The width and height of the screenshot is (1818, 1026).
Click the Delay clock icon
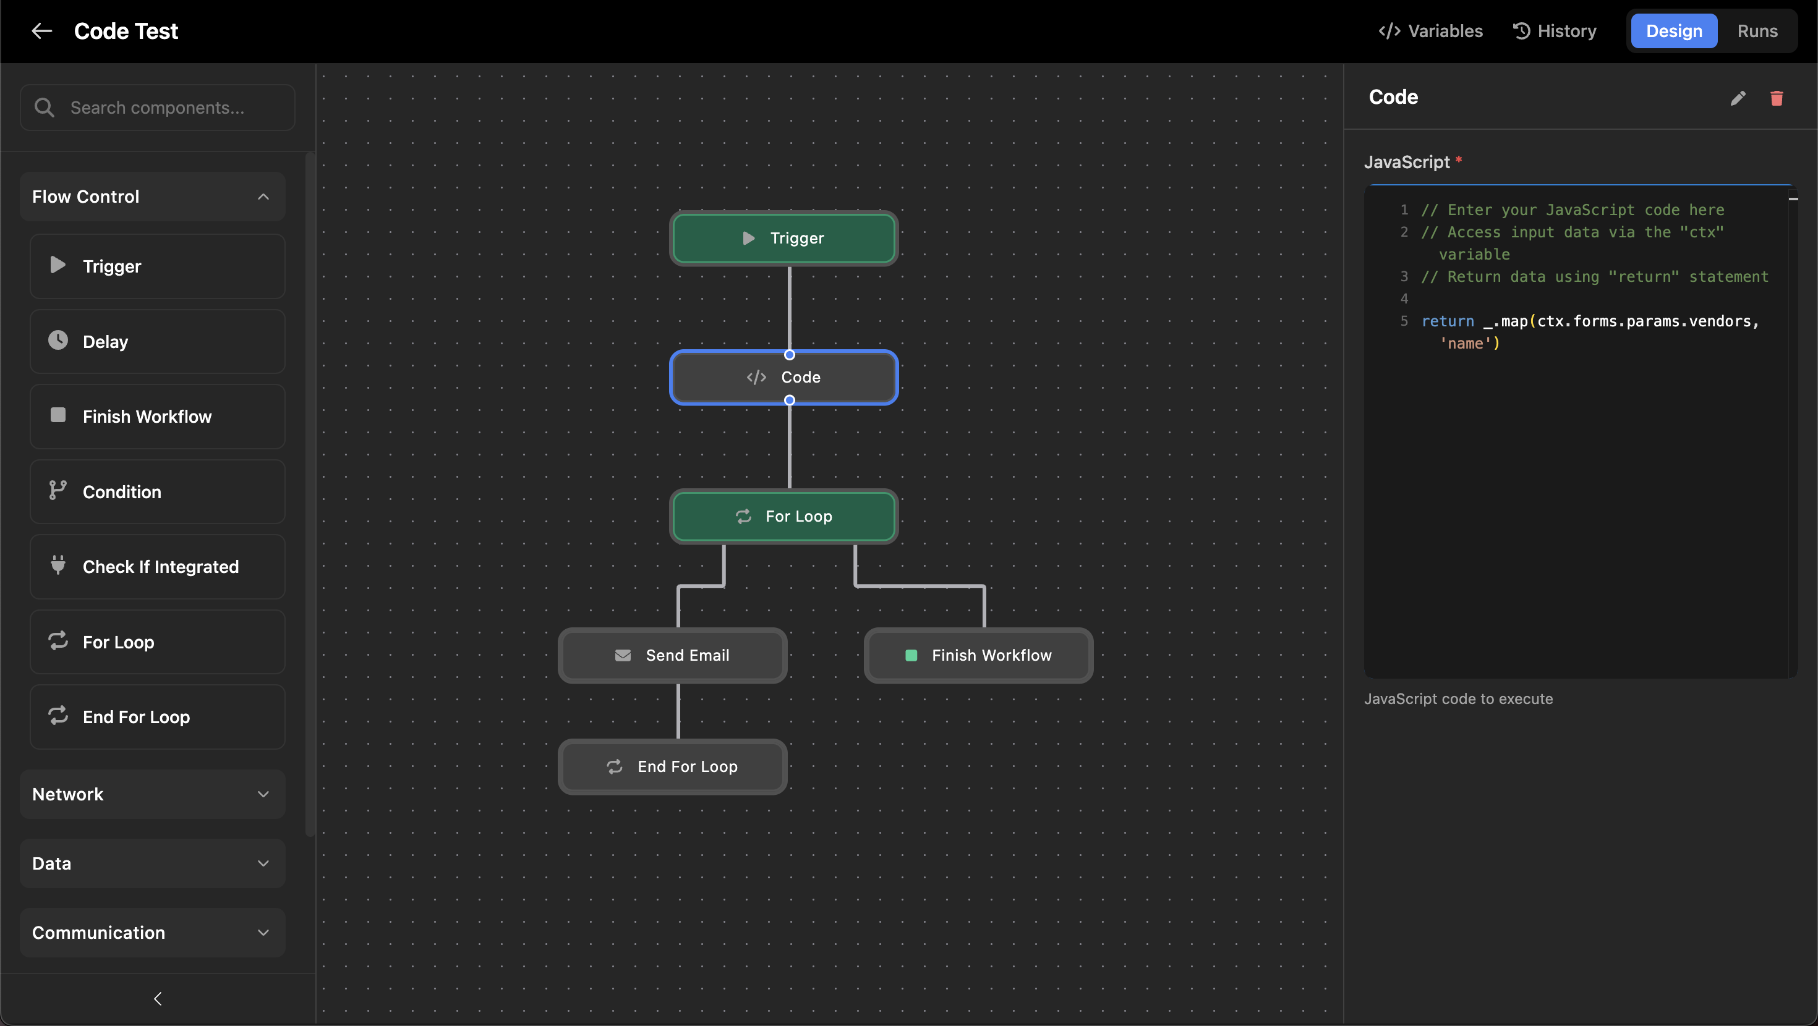coord(58,340)
